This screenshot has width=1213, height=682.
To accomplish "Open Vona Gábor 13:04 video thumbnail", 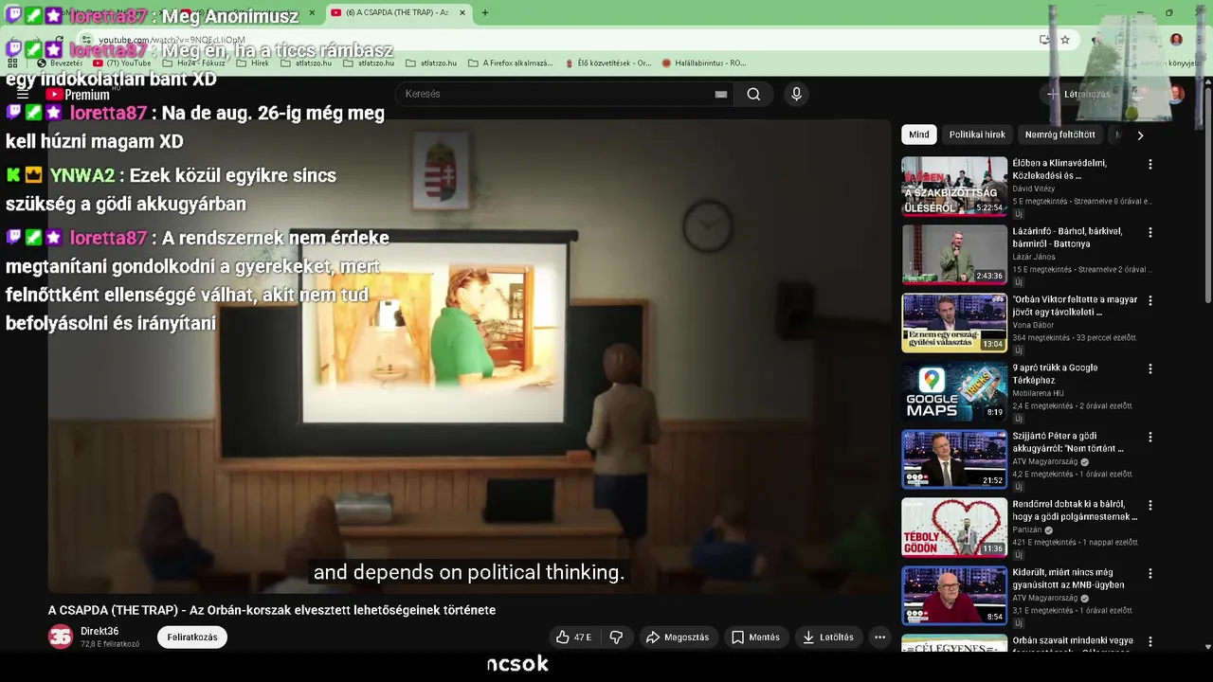I will click(954, 322).
